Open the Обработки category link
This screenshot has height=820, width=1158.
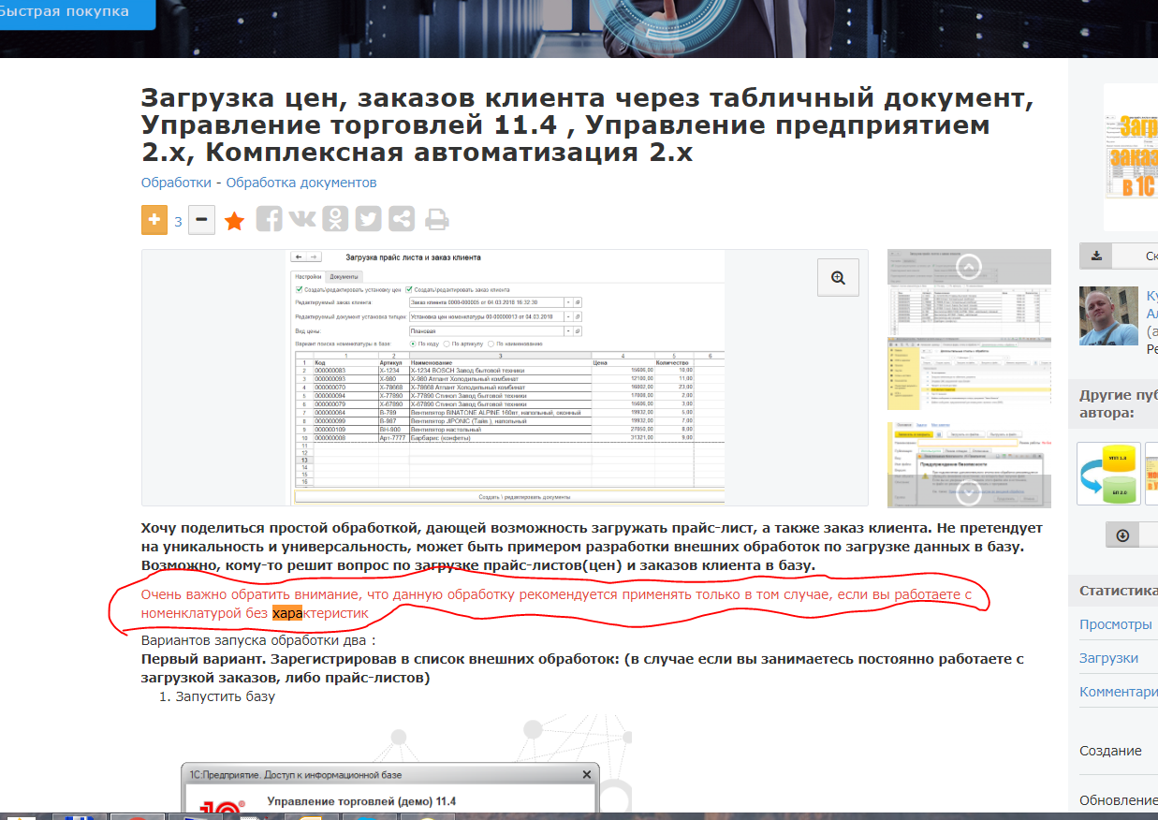click(176, 182)
